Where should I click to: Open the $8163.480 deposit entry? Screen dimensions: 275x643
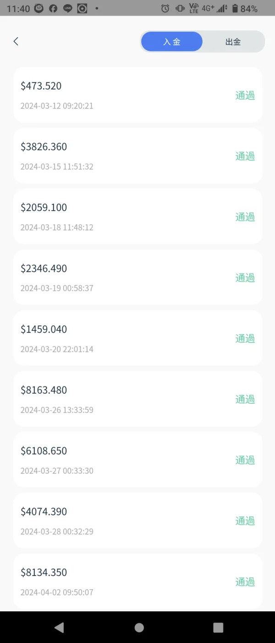pyautogui.click(x=137, y=399)
